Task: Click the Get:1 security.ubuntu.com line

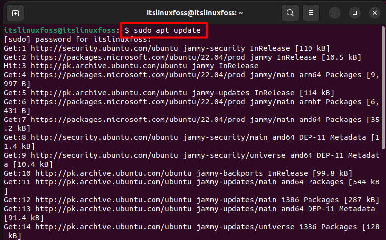Action: (x=167, y=48)
